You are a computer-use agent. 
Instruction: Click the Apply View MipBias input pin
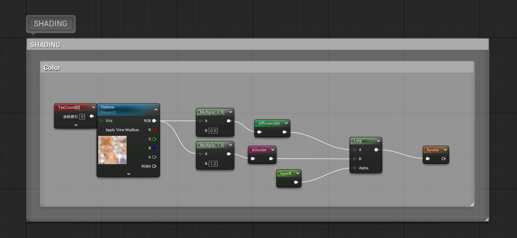(x=102, y=130)
